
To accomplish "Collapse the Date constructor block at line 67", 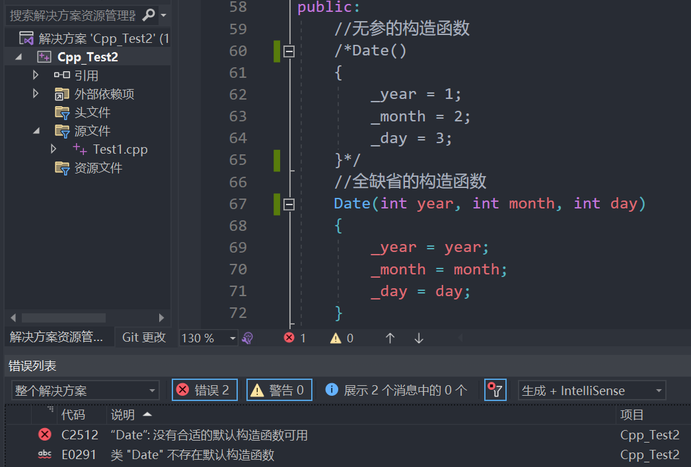I will point(289,204).
